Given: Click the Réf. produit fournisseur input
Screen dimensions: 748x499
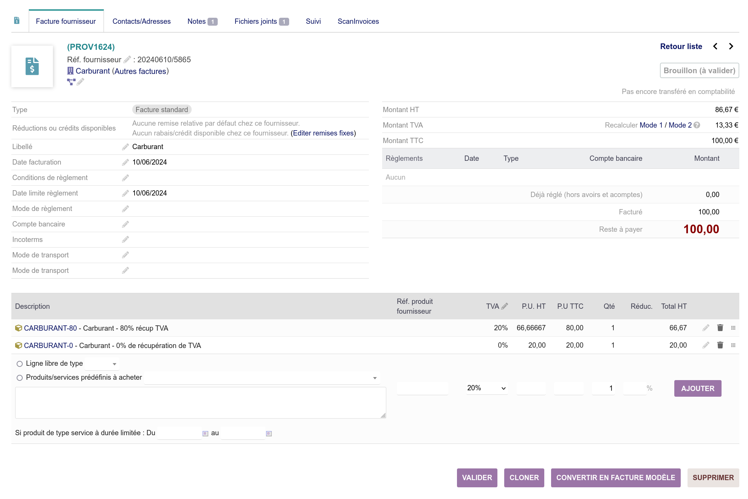Looking at the screenshot, I should [x=423, y=388].
